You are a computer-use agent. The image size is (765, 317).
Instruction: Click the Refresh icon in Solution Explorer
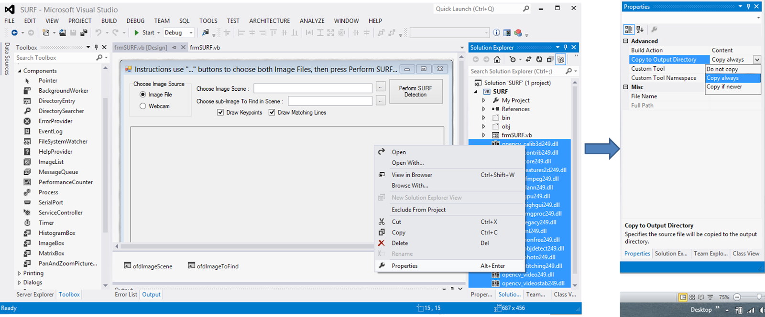539,59
